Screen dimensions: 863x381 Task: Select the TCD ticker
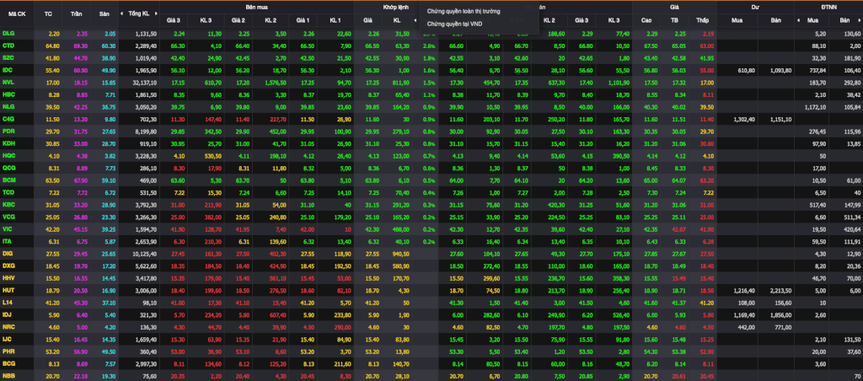tap(8, 191)
